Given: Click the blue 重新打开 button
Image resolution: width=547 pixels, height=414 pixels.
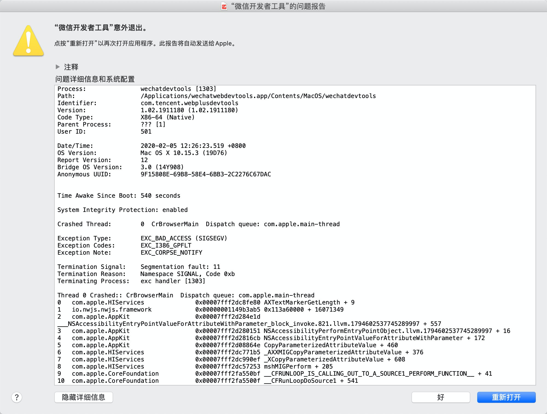Looking at the screenshot, I should (506, 397).
